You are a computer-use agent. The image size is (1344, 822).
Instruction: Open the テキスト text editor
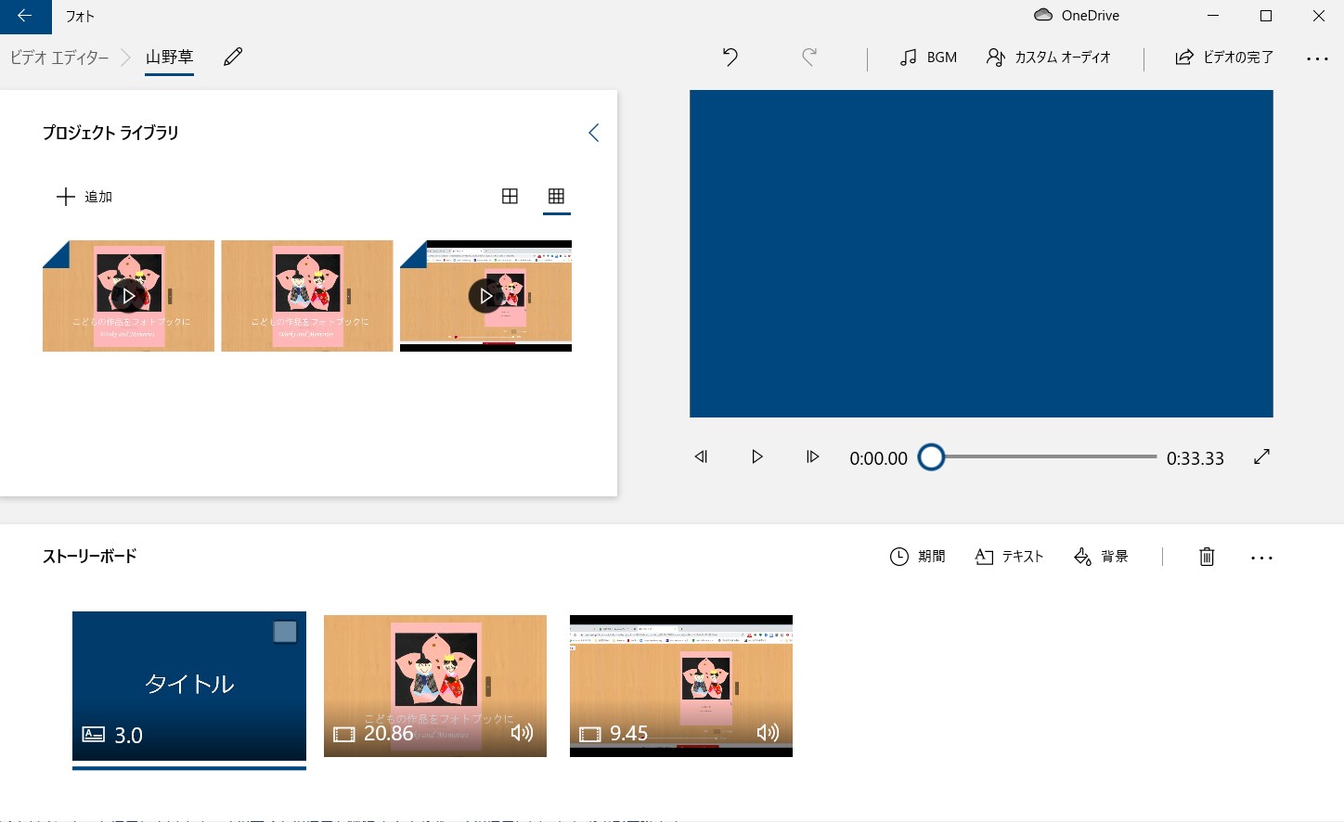(x=1010, y=556)
